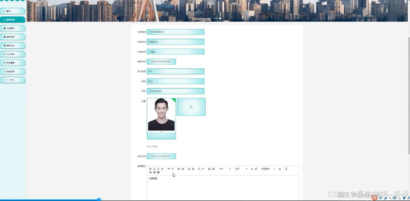Insert an image in the editor
This screenshot has height=201, width=410.
pos(154,172)
